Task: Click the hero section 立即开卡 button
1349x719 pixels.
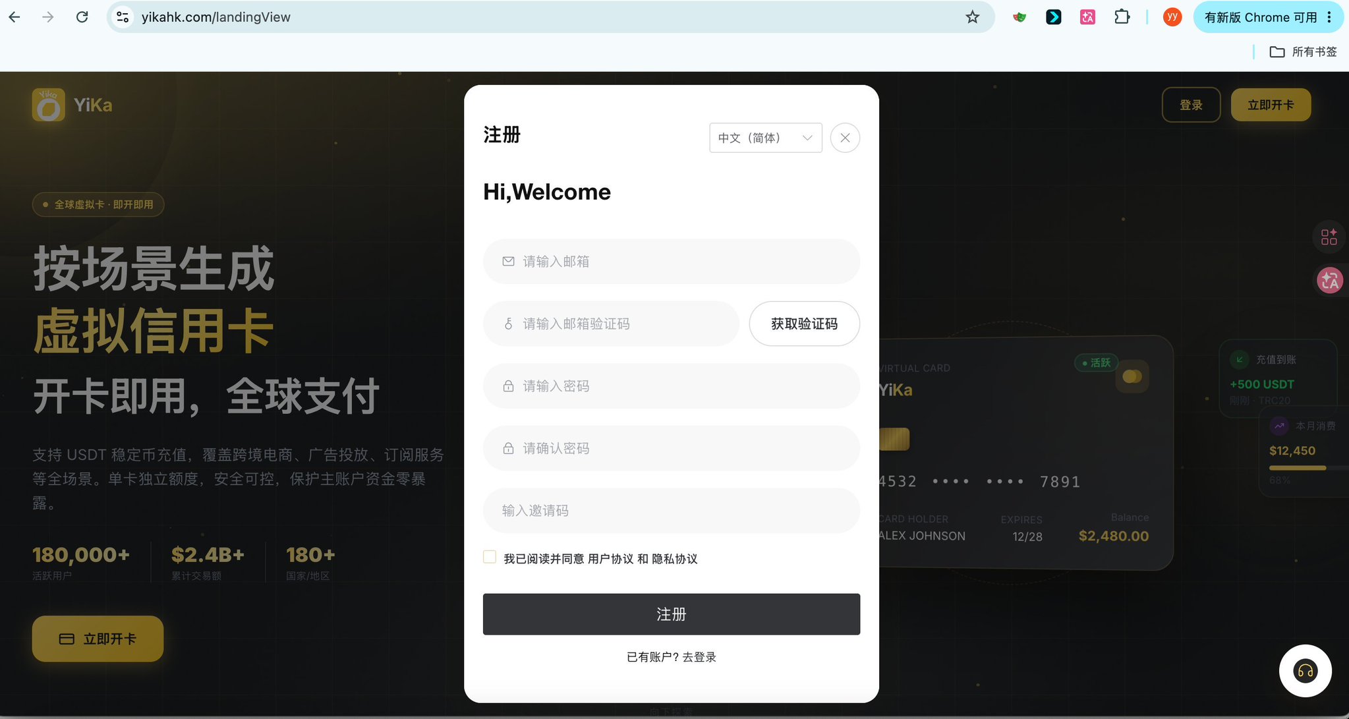Action: tap(98, 639)
